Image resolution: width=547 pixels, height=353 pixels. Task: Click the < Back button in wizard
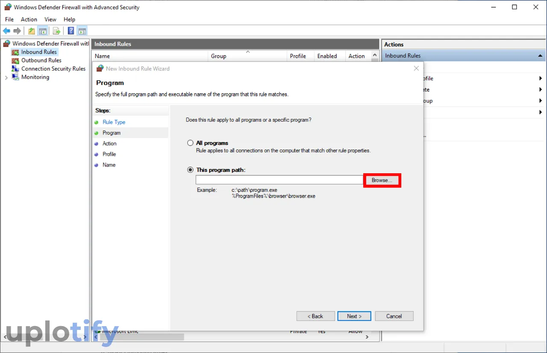pyautogui.click(x=316, y=316)
